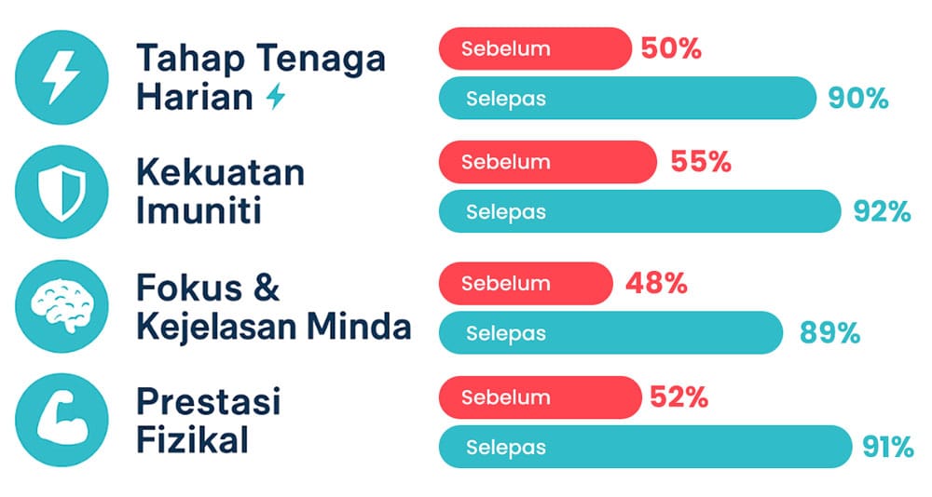Select the Tahap Tenaga Harian heading
Viewport: 932px width, 497px height.
coord(259,77)
